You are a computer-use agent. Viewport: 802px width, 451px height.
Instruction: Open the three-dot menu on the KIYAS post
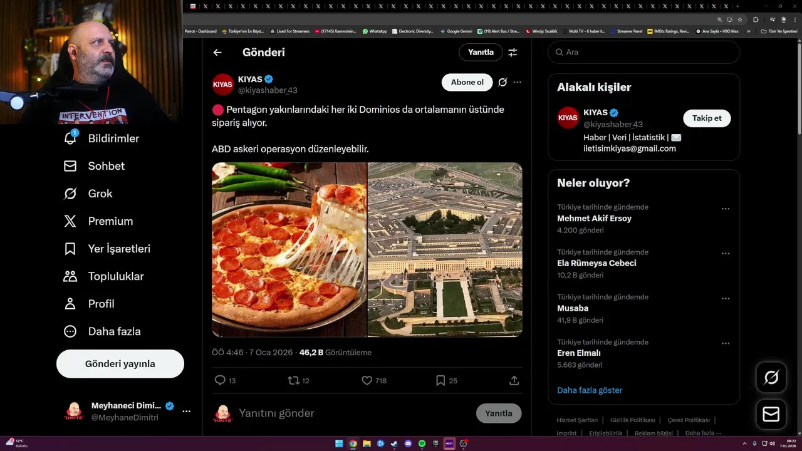coord(517,82)
